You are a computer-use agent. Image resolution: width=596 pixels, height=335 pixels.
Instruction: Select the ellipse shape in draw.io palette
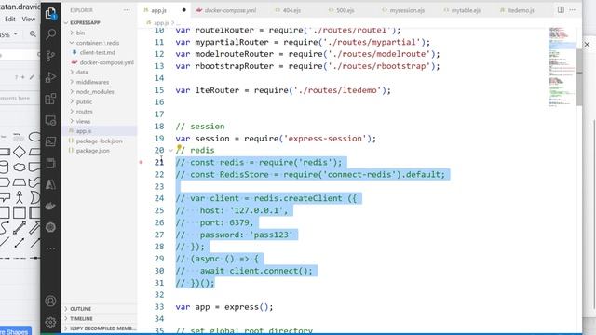point(34,137)
